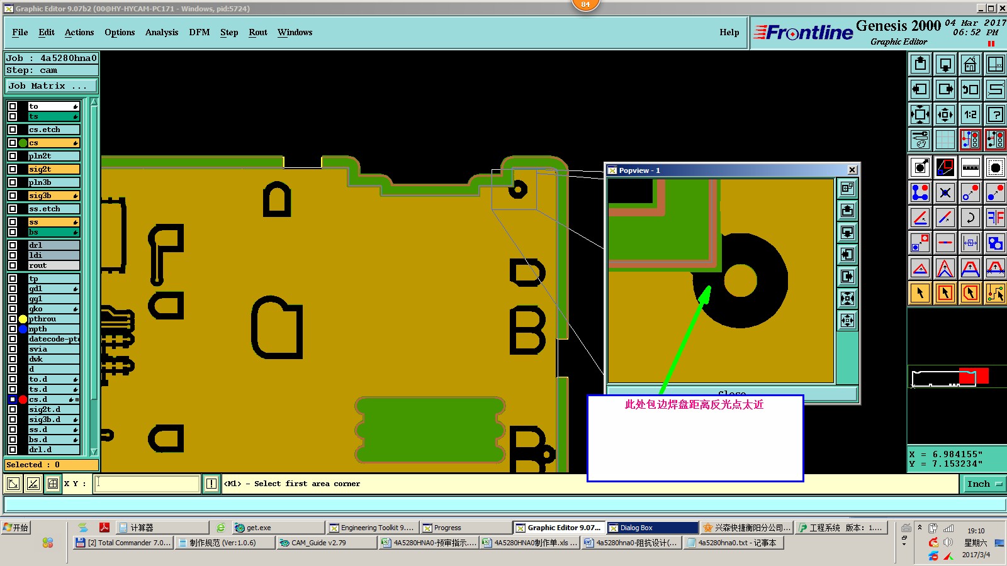The height and width of the screenshot is (566, 1007).
Task: Switch to Total Commander taskbar window
Action: point(123,543)
